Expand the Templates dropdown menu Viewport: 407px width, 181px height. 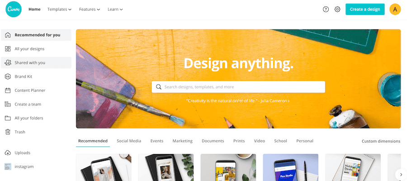(59, 10)
